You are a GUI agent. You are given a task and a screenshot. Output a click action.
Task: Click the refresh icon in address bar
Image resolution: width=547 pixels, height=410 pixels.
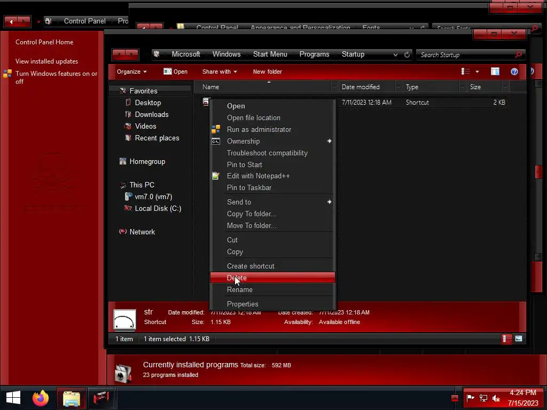407,55
